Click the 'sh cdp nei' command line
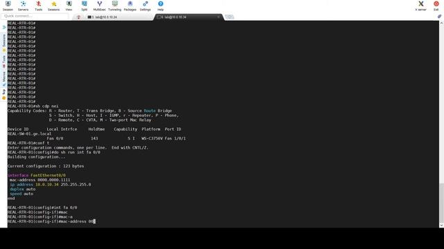The height and width of the screenshot is (249, 444). 33,106
